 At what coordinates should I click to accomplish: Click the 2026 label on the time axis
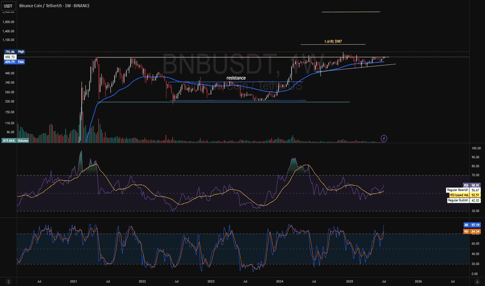click(418, 281)
